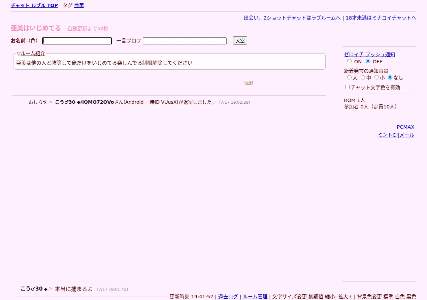Set notification volume to 大
Screen dimensions: 427x300
(349, 77)
